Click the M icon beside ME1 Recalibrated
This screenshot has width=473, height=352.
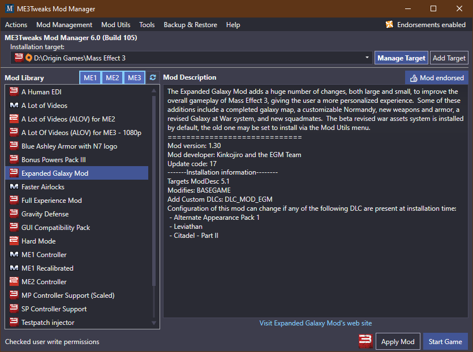14,268
